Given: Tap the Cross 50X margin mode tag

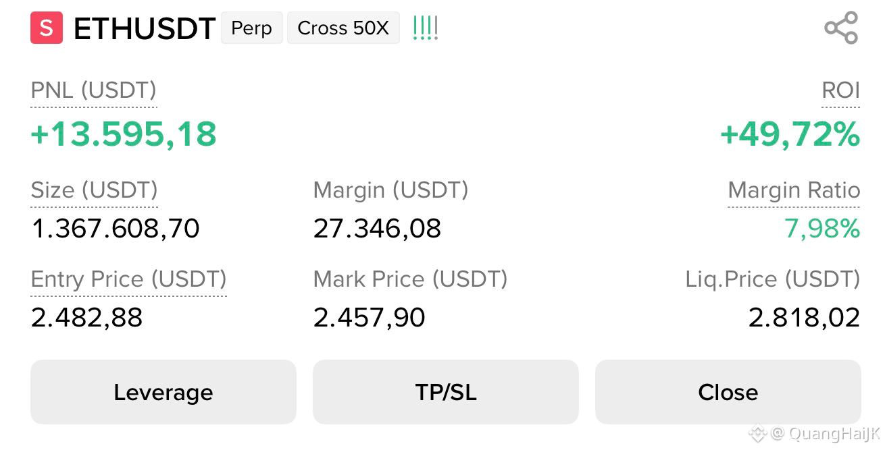Looking at the screenshot, I should click(343, 28).
